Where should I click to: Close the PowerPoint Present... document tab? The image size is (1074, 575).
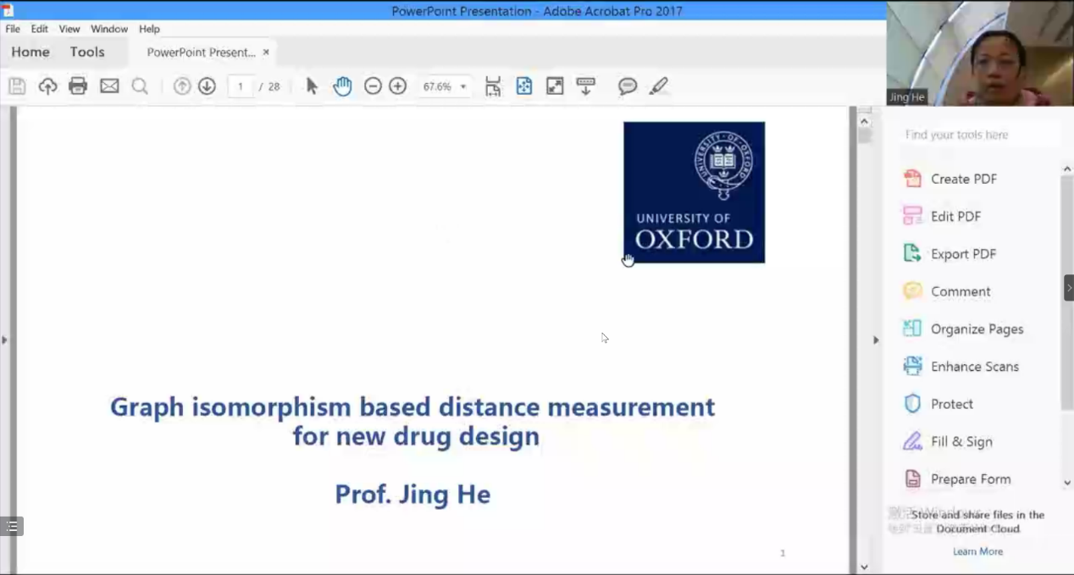266,52
